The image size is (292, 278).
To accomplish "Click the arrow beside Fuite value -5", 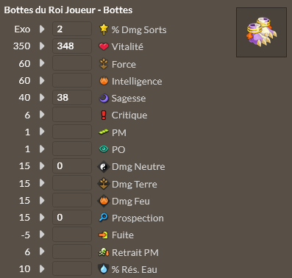I will (42, 235).
